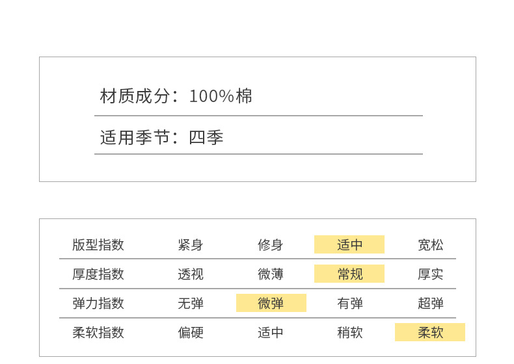Click the 厚度指数 row label
514x364 pixels.
coord(98,274)
